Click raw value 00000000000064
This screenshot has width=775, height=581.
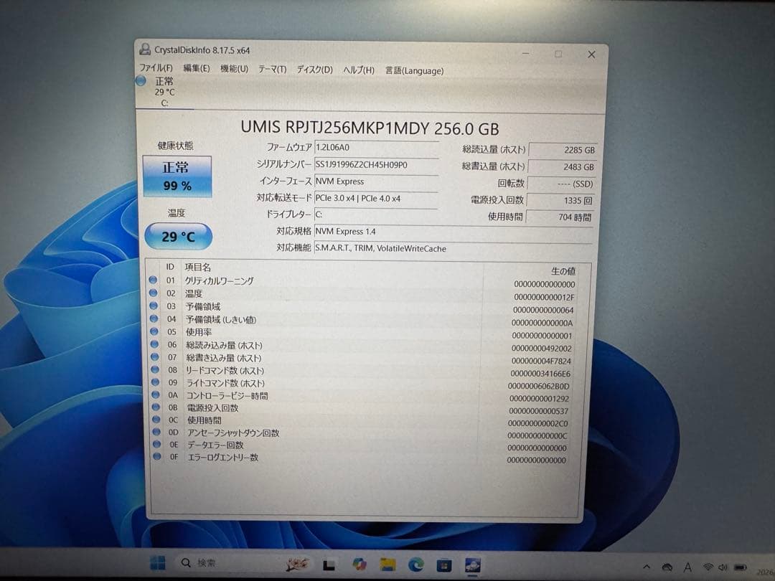[543, 311]
